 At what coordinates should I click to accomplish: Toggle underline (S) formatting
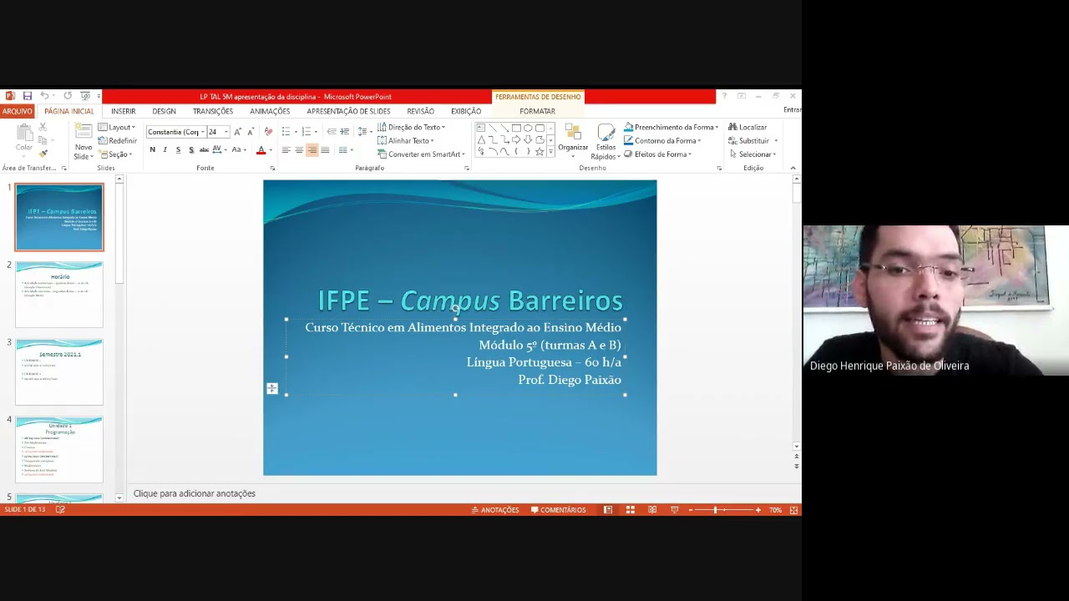point(178,150)
